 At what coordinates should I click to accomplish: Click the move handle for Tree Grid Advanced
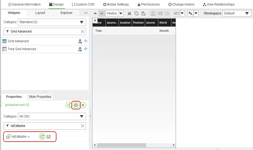coord(86,49)
